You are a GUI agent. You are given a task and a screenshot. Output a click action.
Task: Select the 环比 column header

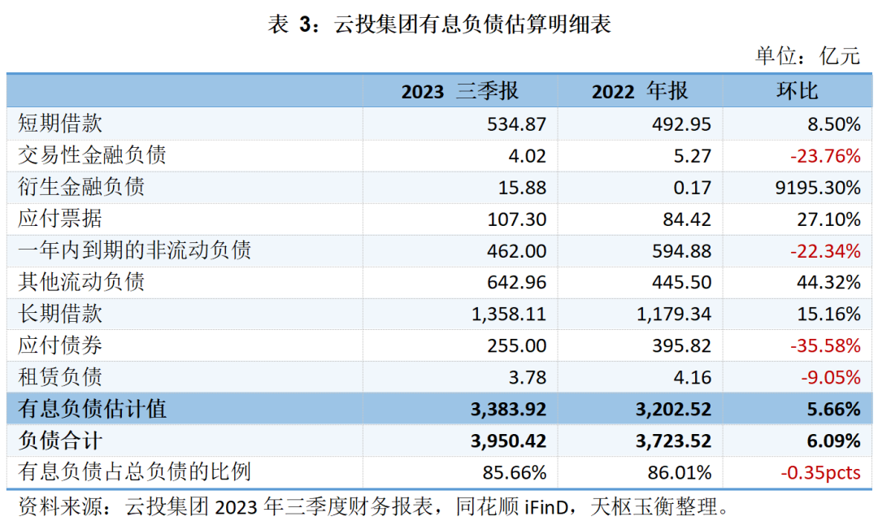point(798,91)
